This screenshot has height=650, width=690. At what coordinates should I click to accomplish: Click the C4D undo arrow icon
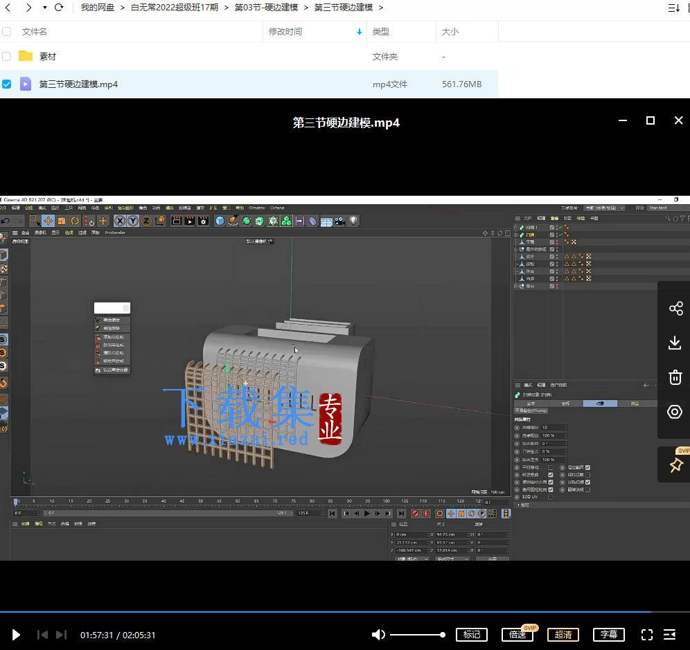(6, 221)
